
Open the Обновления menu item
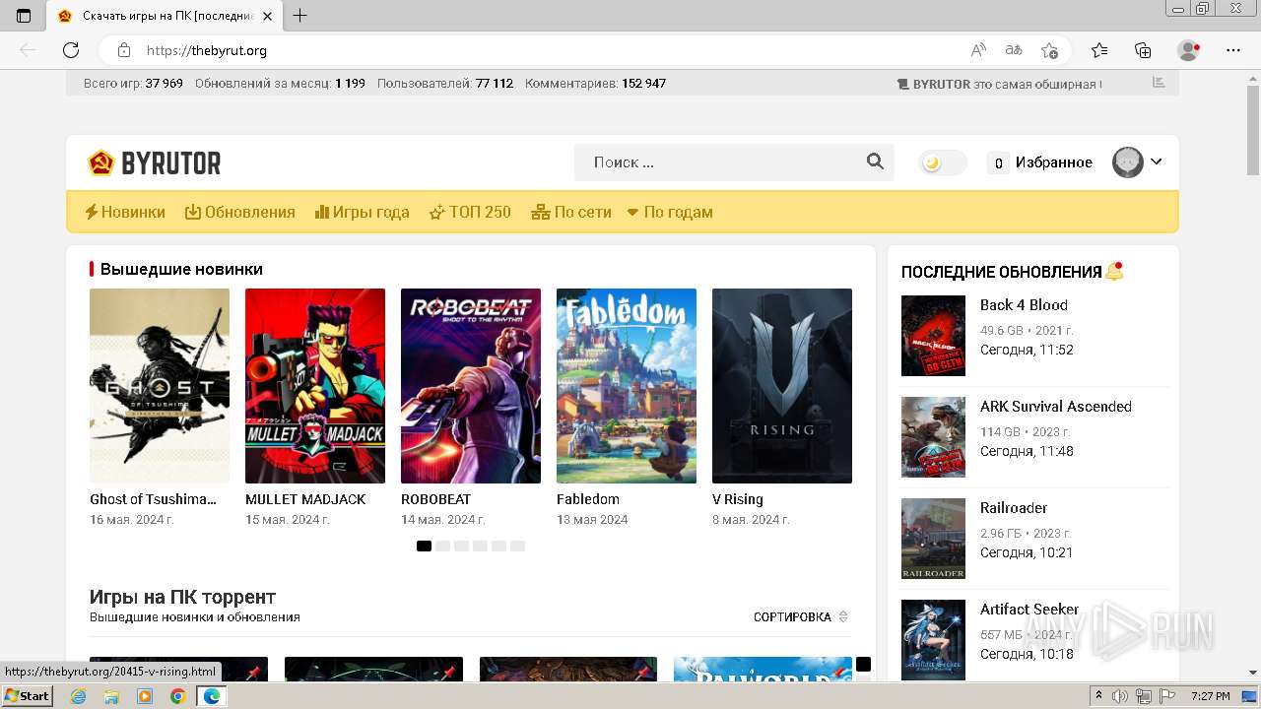pyautogui.click(x=240, y=212)
